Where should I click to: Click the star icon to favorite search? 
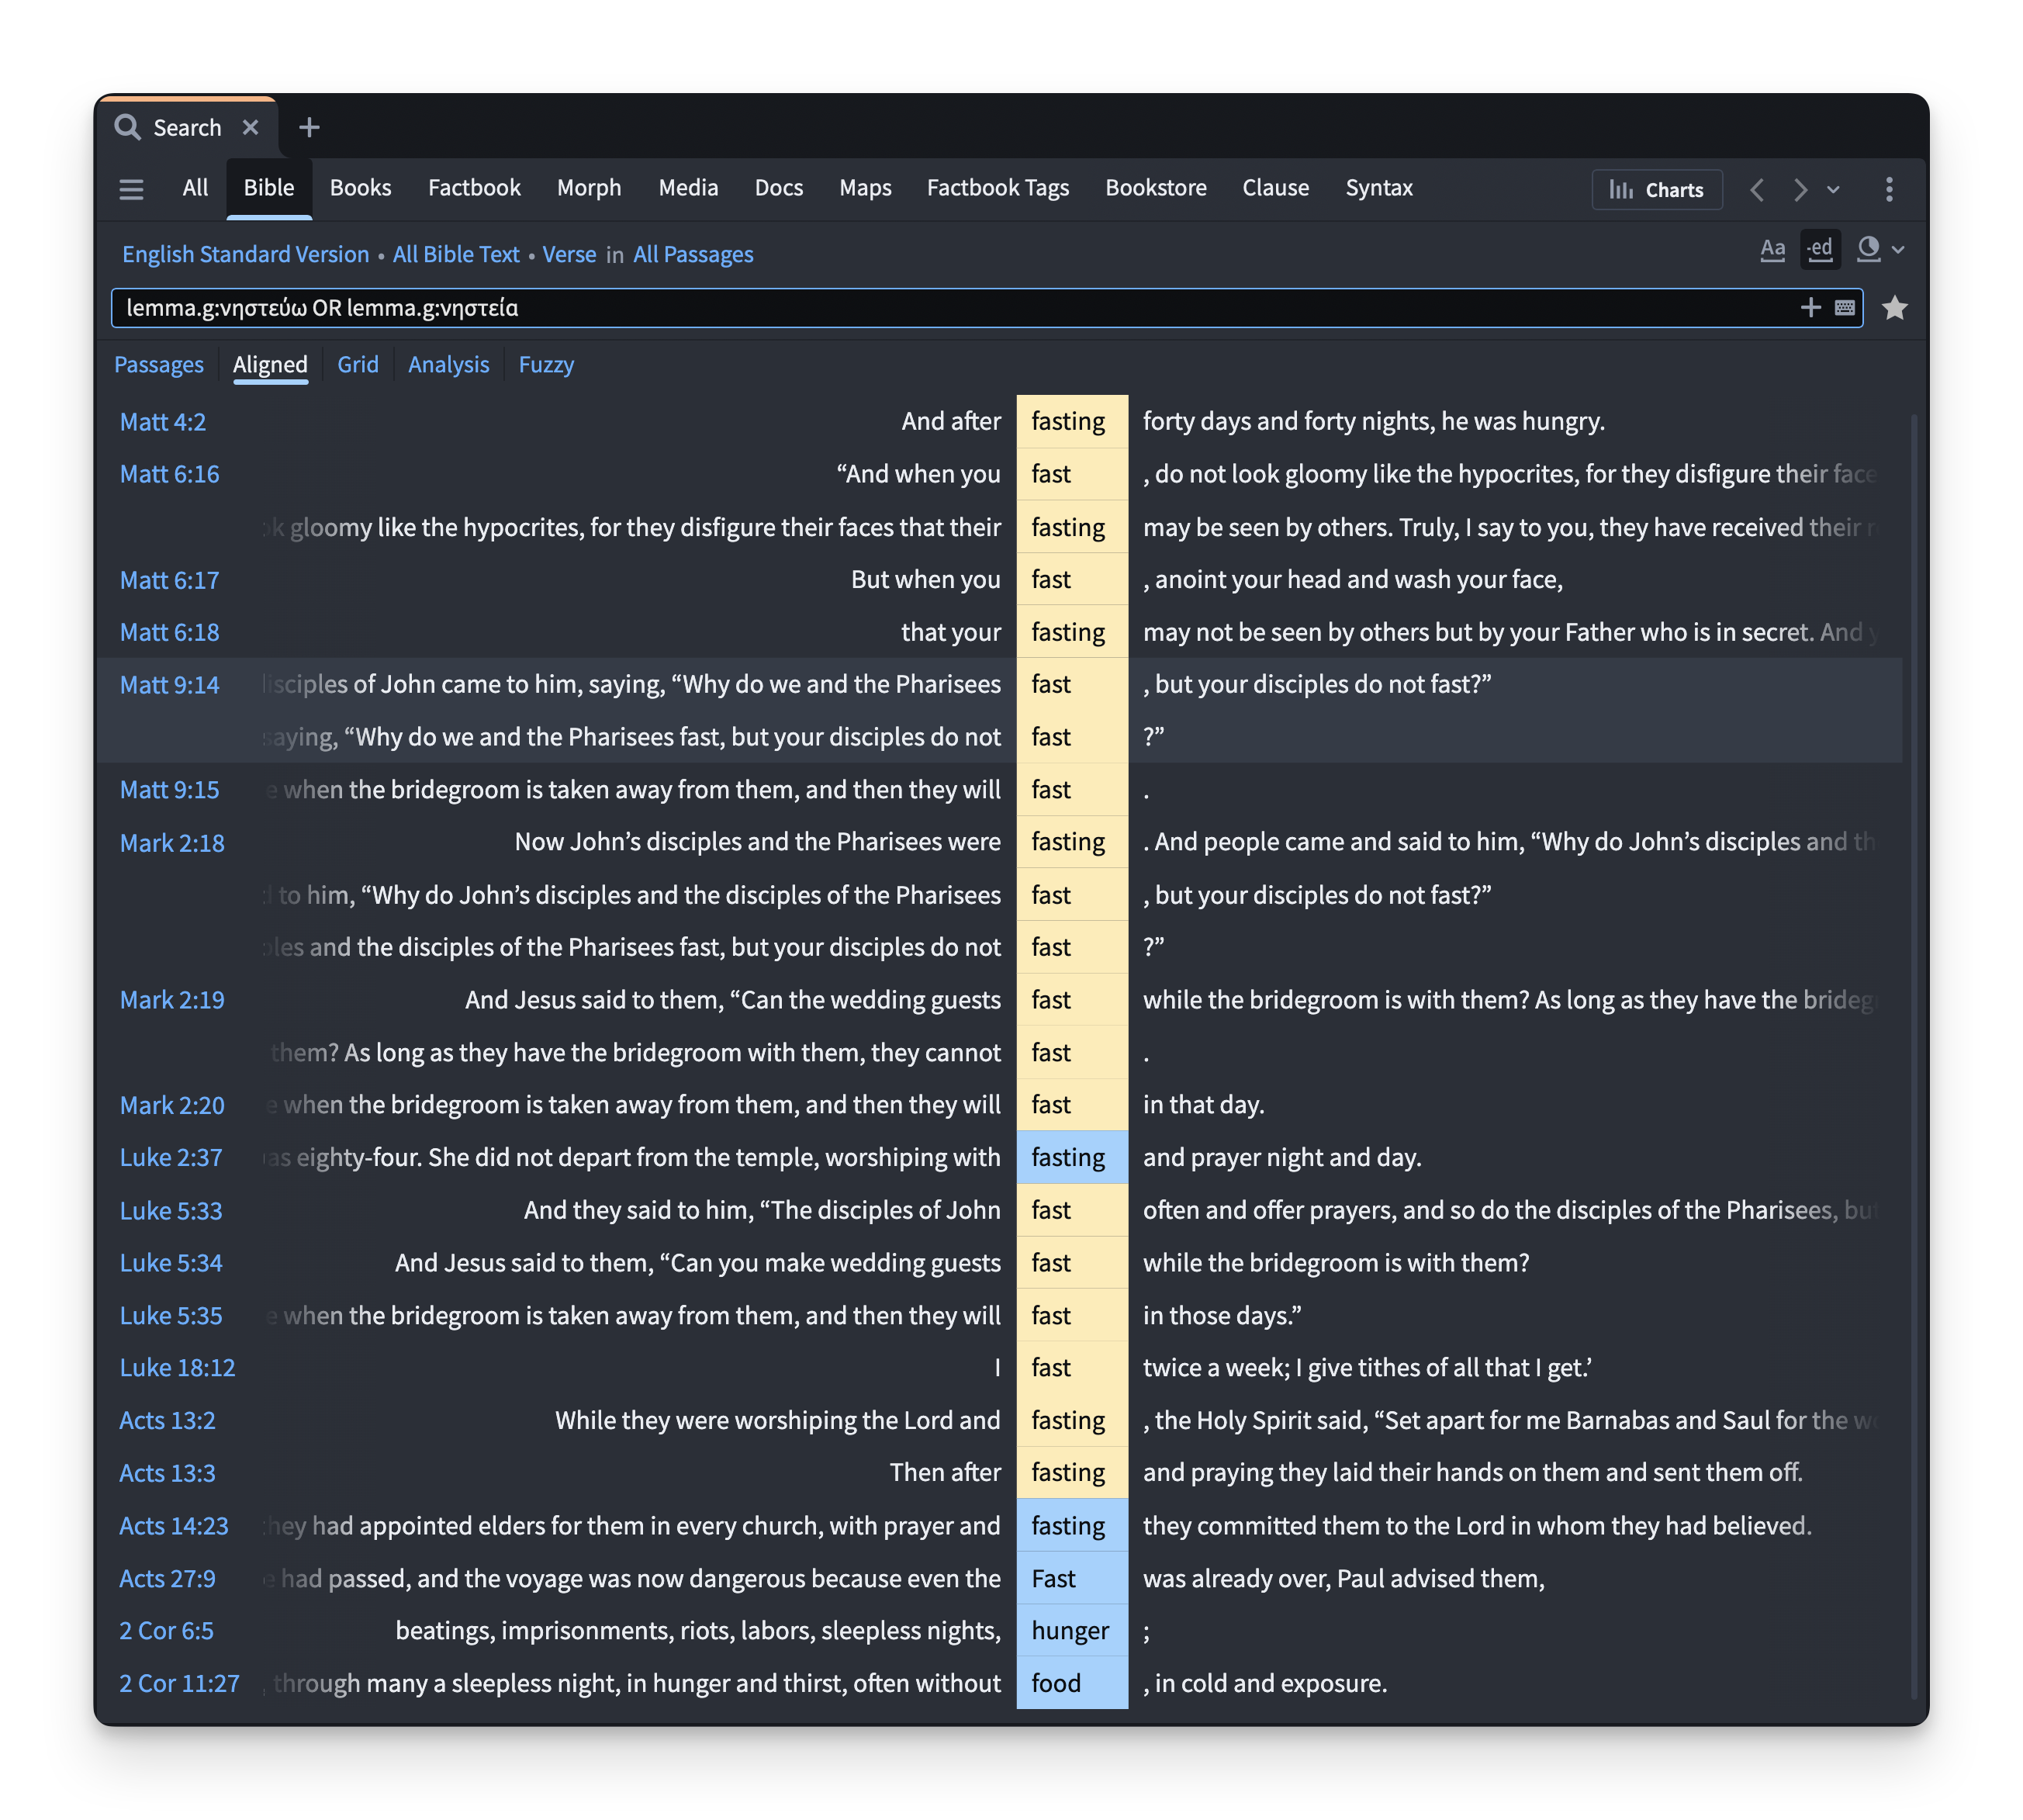[x=1894, y=308]
